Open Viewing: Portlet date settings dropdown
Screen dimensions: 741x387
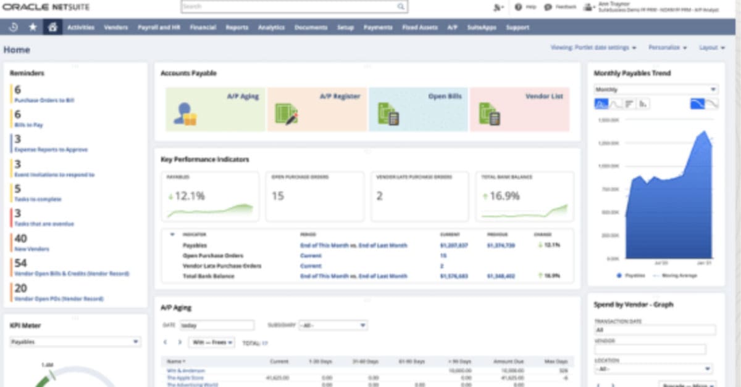coord(593,47)
